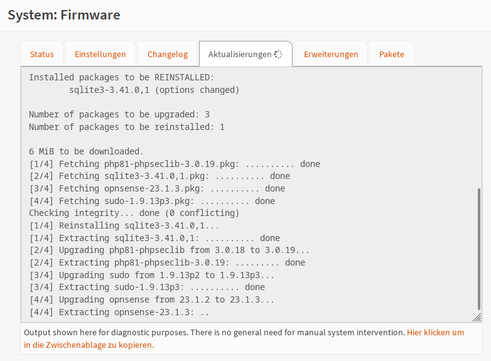
Task: Click the Extracting opnsense-23.1.3 line
Action: [x=119, y=312]
